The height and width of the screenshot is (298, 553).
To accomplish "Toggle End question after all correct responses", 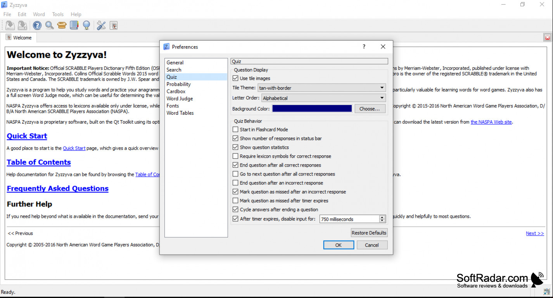I will tap(235, 165).
